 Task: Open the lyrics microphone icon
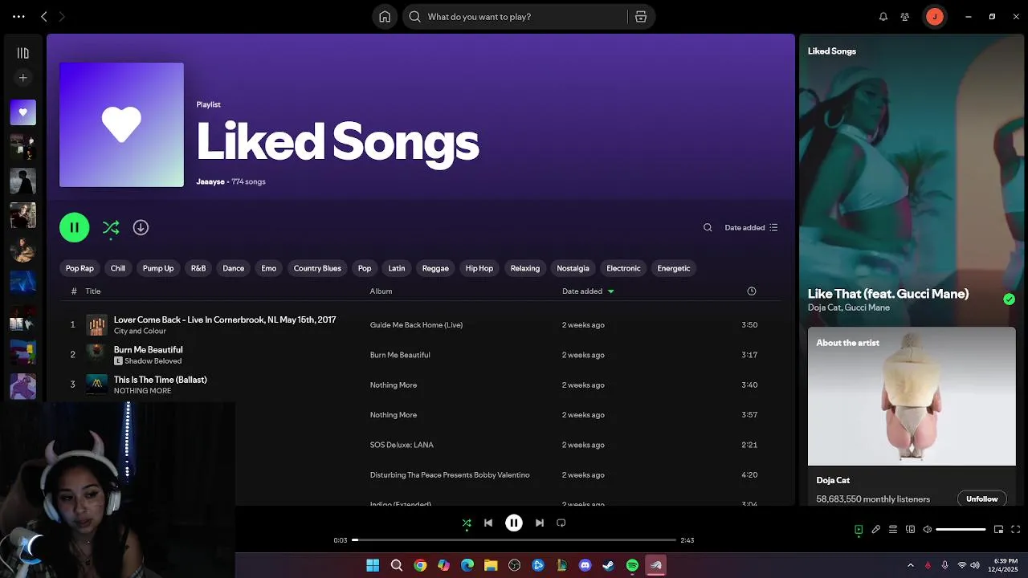tap(876, 530)
